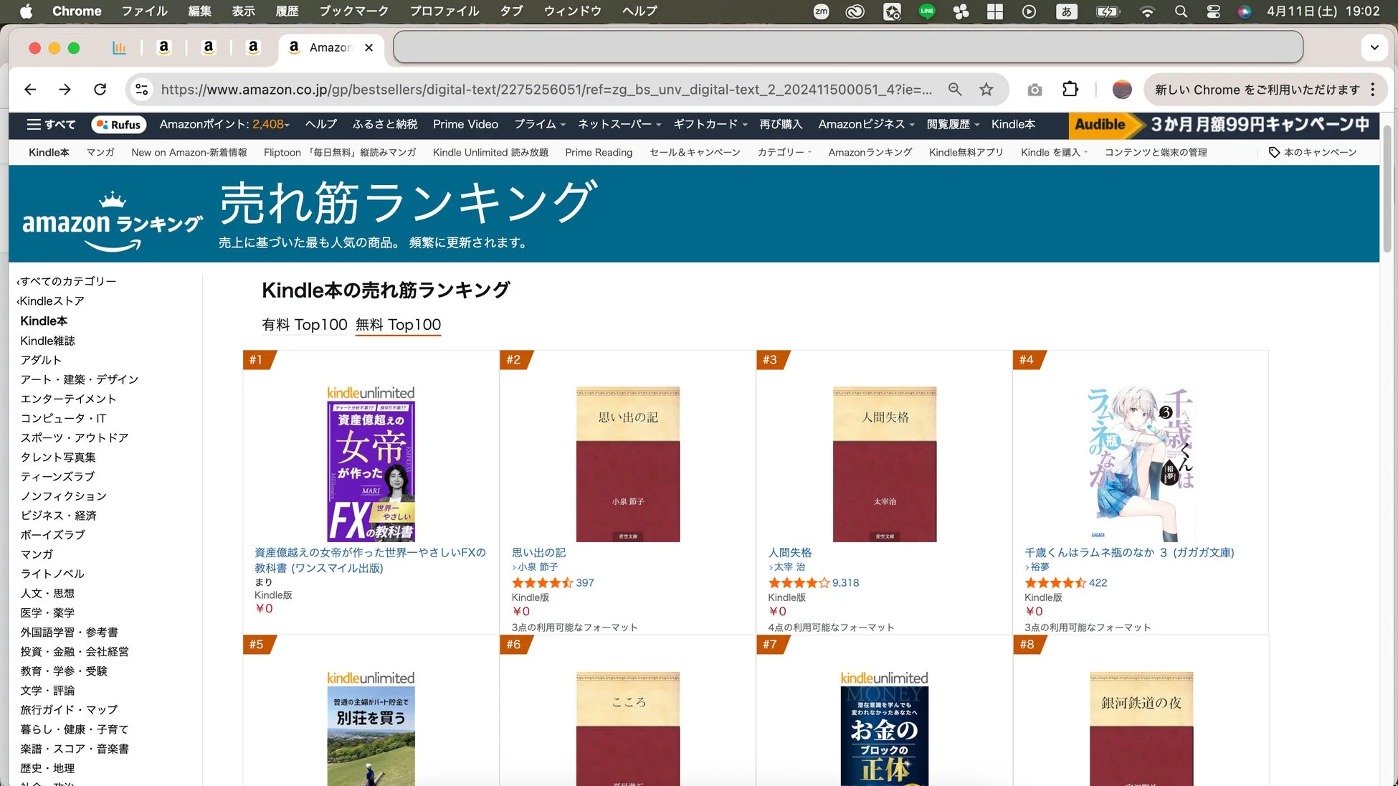Image resolution: width=1398 pixels, height=786 pixels.
Task: Go back with the browser back arrow
Action: coord(30,90)
